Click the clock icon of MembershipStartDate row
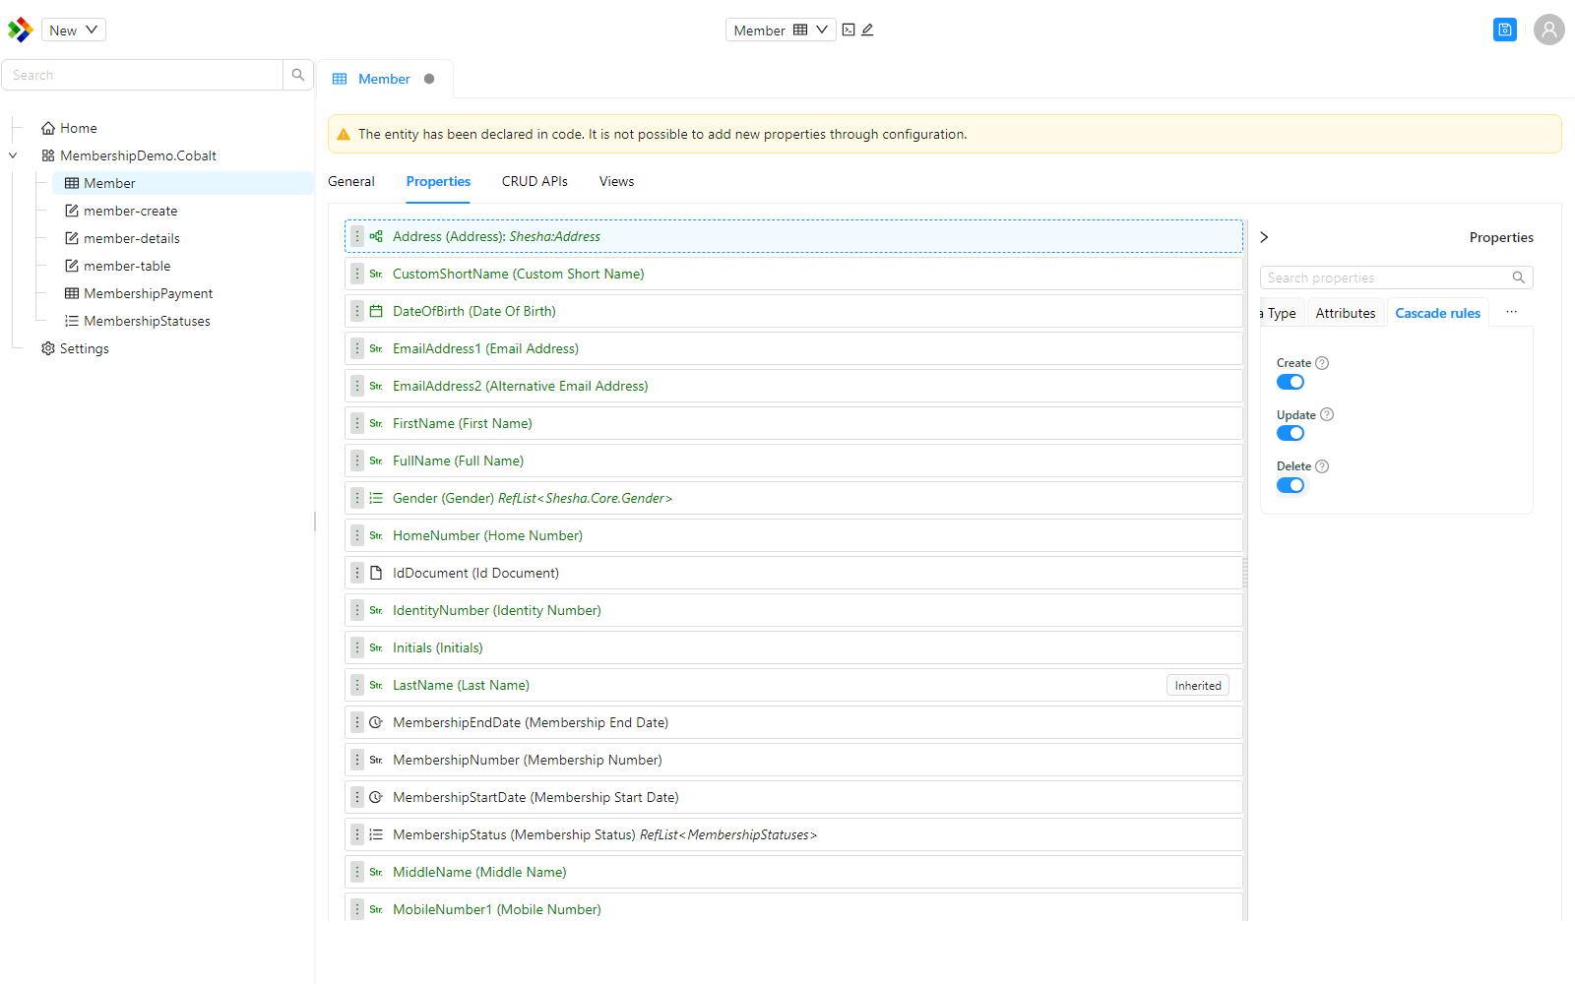This screenshot has width=1575, height=984. [x=376, y=797]
